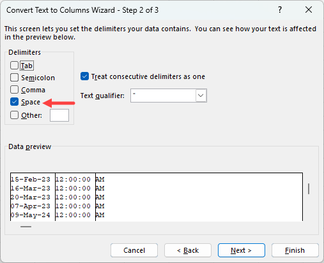Click the Other delimiter text box

click(x=59, y=115)
